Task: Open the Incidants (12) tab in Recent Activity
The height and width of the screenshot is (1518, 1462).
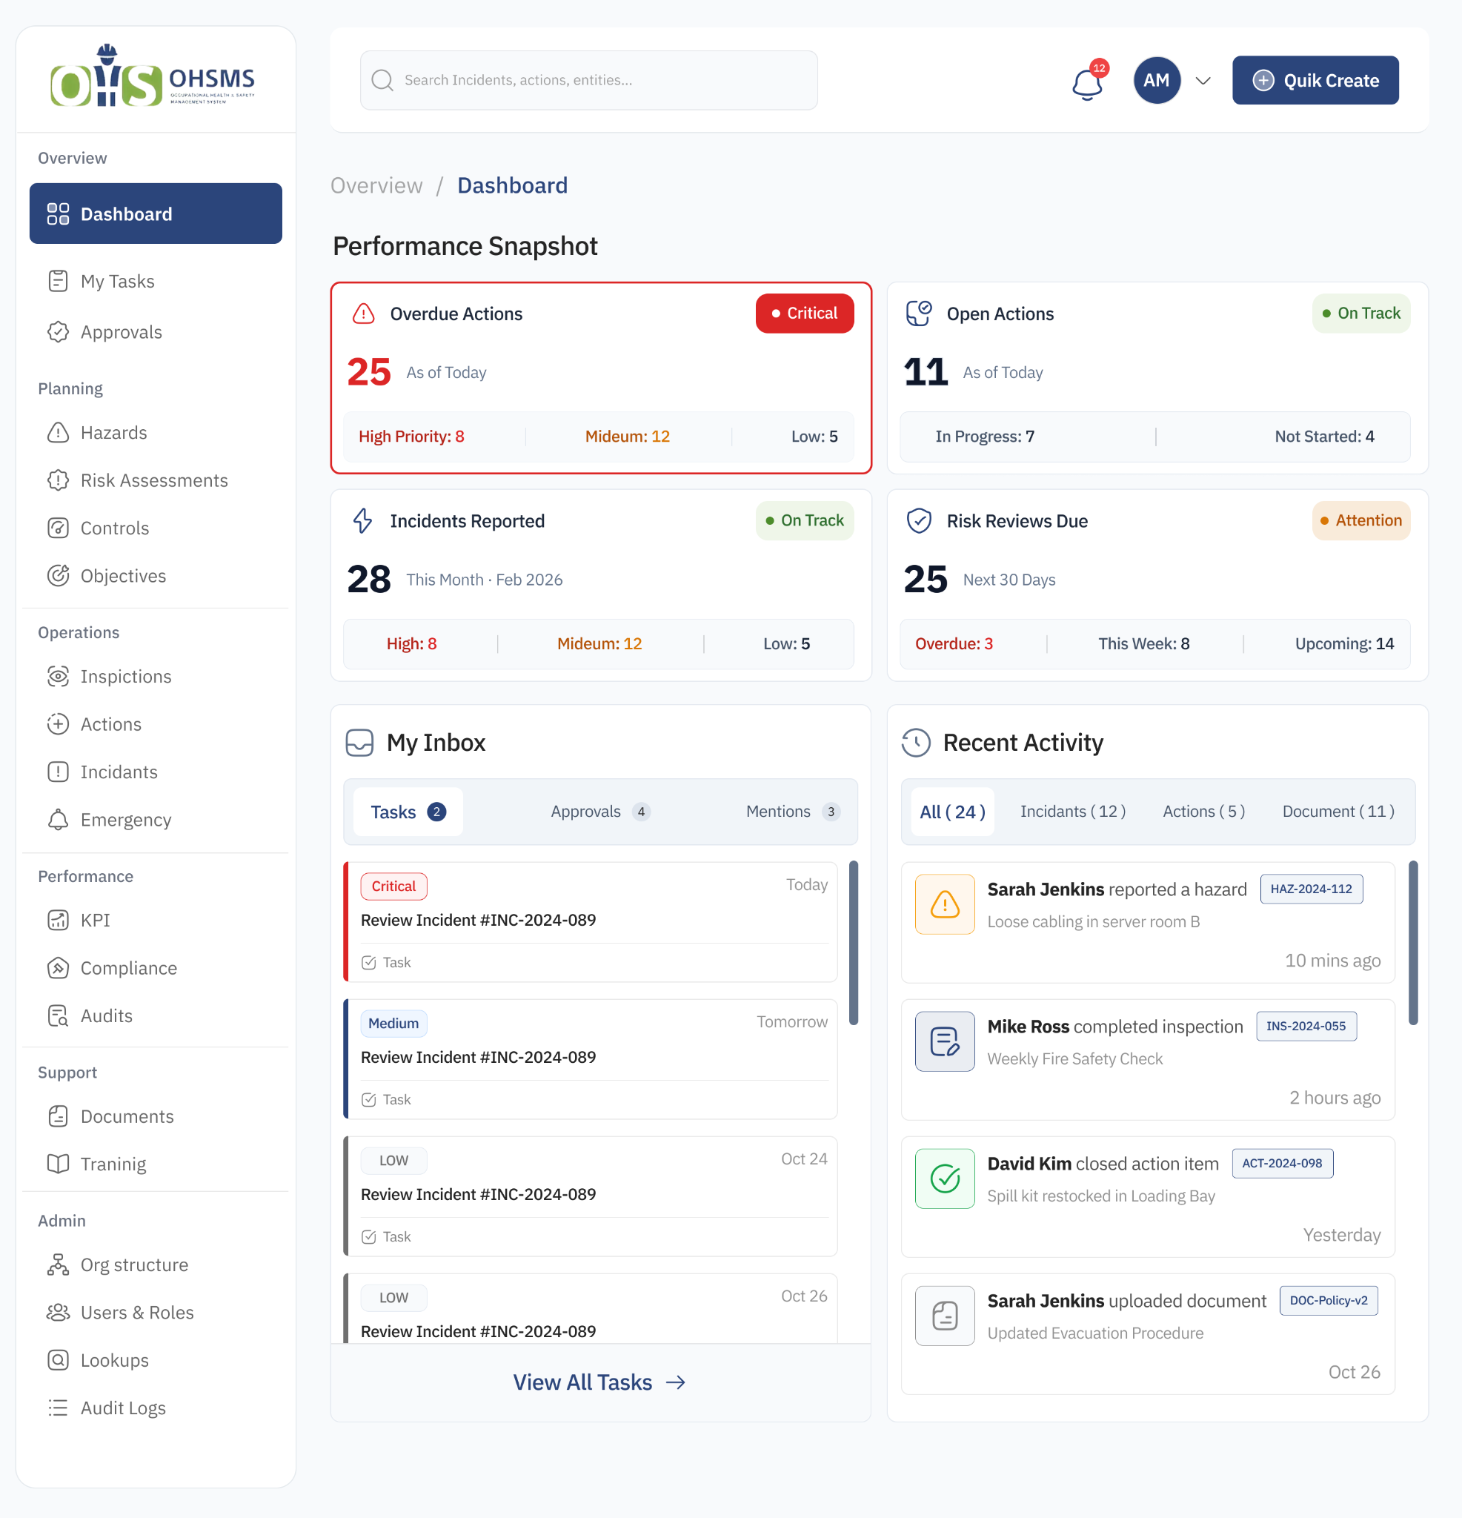Action: click(x=1072, y=811)
